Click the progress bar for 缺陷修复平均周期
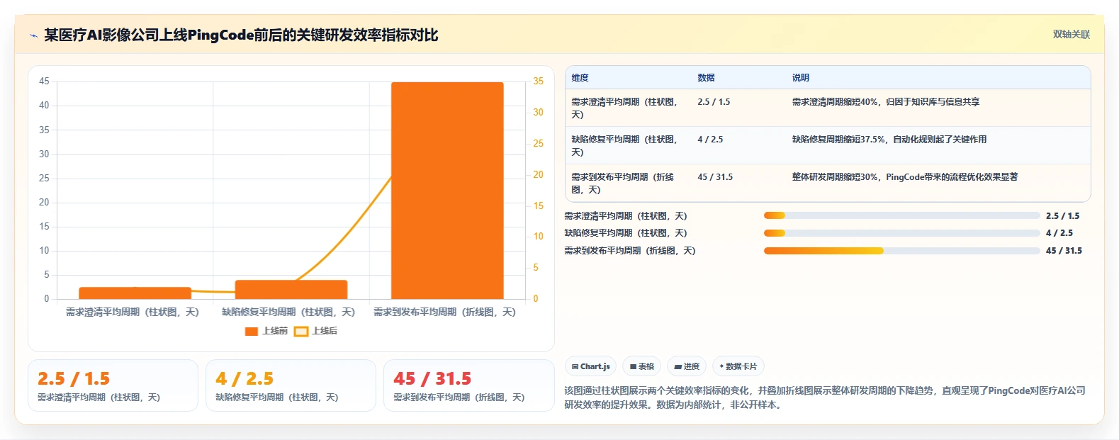This screenshot has height=440, width=1119. tap(901, 233)
